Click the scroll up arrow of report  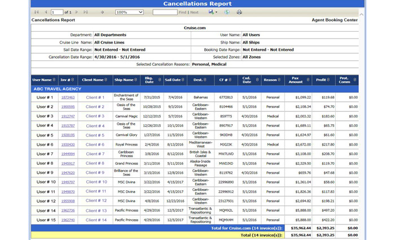pos(362,15)
